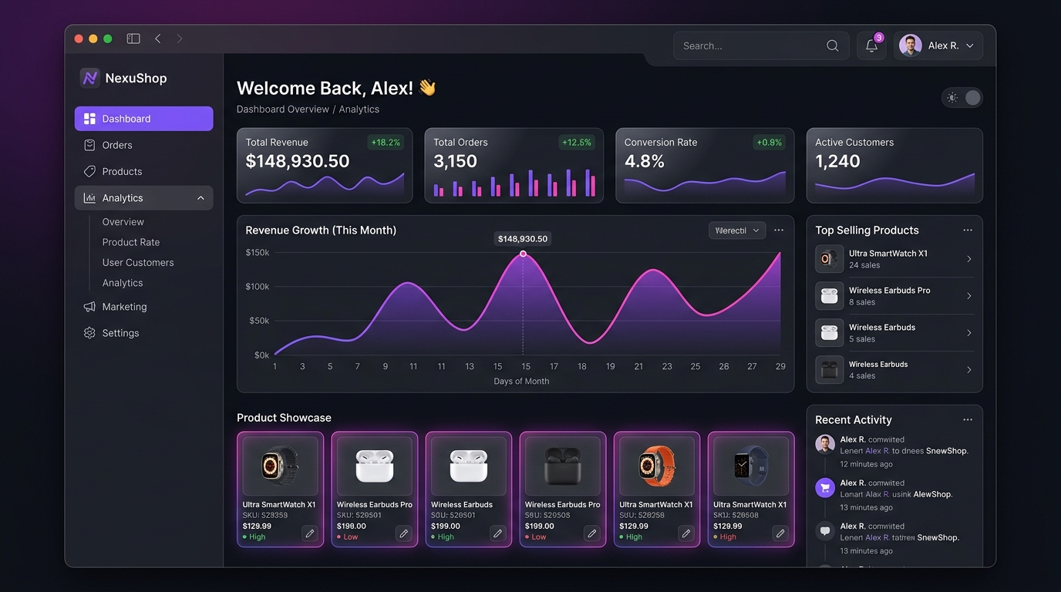Open the navy-band Ultra SmartWatch X1 thumbnail

point(751,466)
